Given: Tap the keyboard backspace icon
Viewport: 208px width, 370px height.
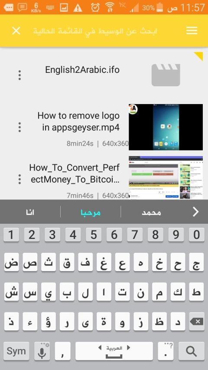Looking at the screenshot, I should tap(197, 321).
